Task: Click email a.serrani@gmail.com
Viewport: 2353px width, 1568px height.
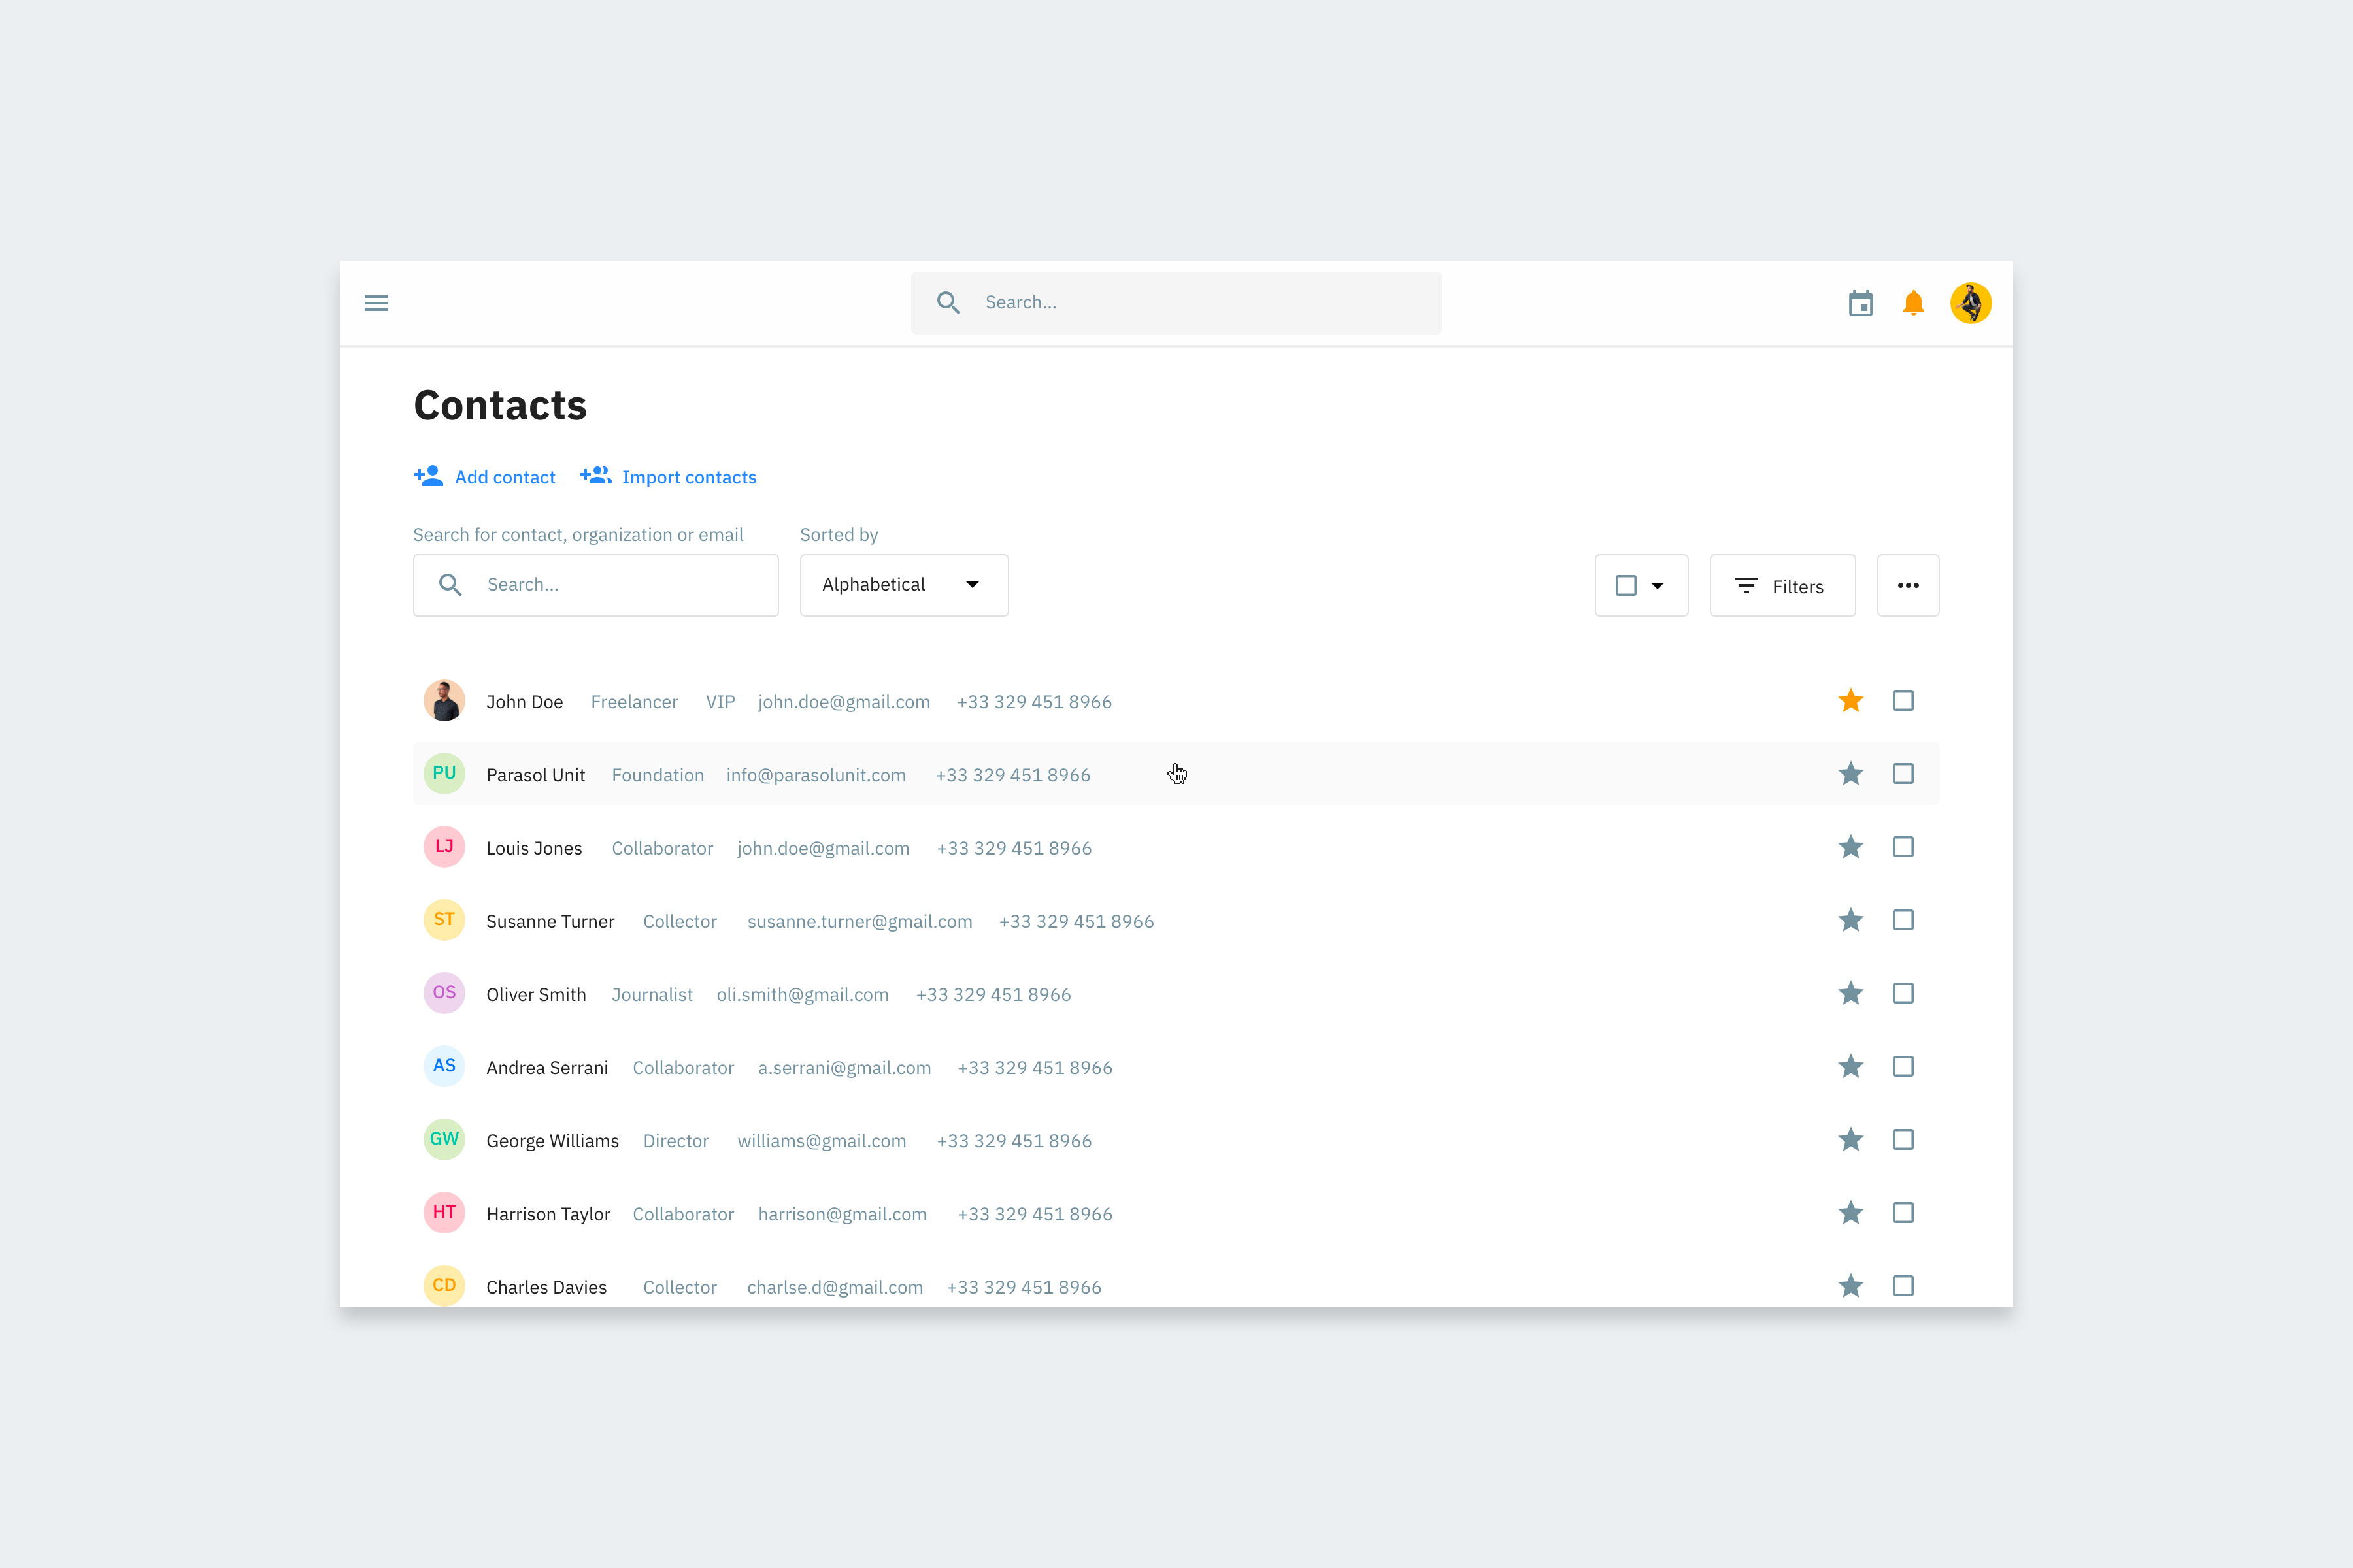Action: (x=844, y=1068)
